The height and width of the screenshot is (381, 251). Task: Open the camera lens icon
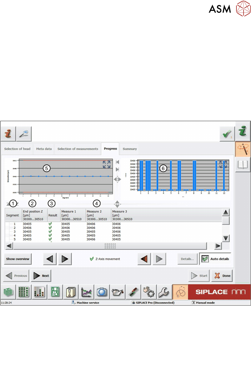[101, 292]
